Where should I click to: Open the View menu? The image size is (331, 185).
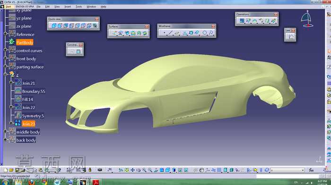[x=57, y=7]
